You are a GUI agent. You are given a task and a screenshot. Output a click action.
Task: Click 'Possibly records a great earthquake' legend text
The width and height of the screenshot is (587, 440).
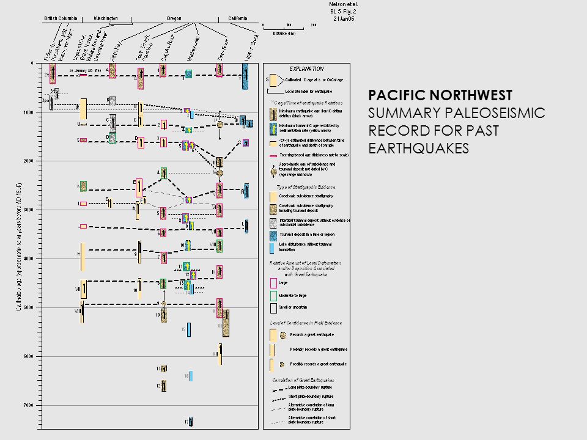pos(318,364)
